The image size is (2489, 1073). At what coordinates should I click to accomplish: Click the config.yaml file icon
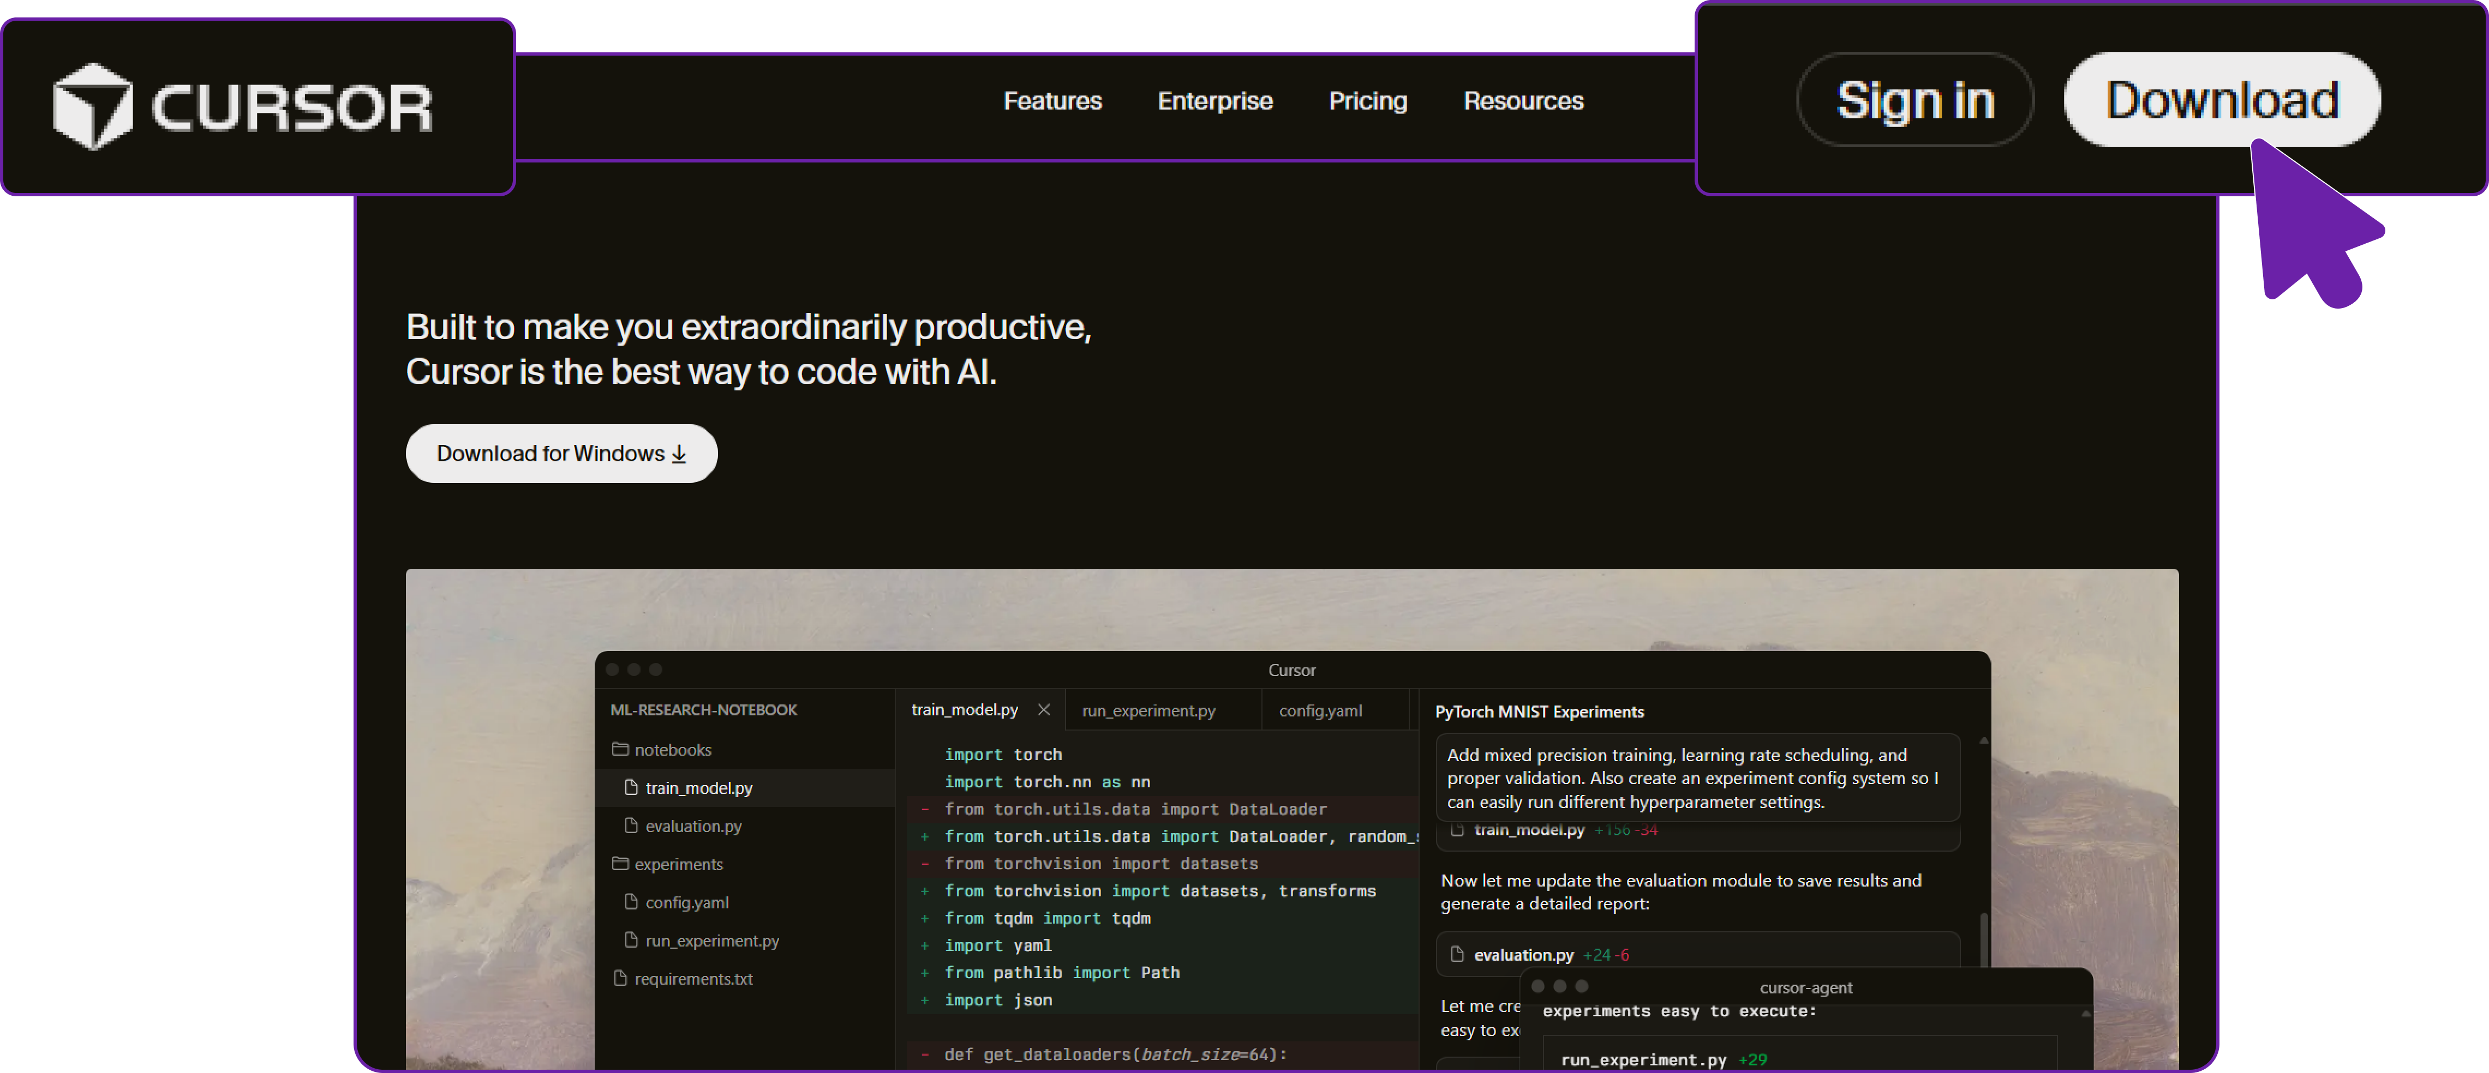pos(631,902)
